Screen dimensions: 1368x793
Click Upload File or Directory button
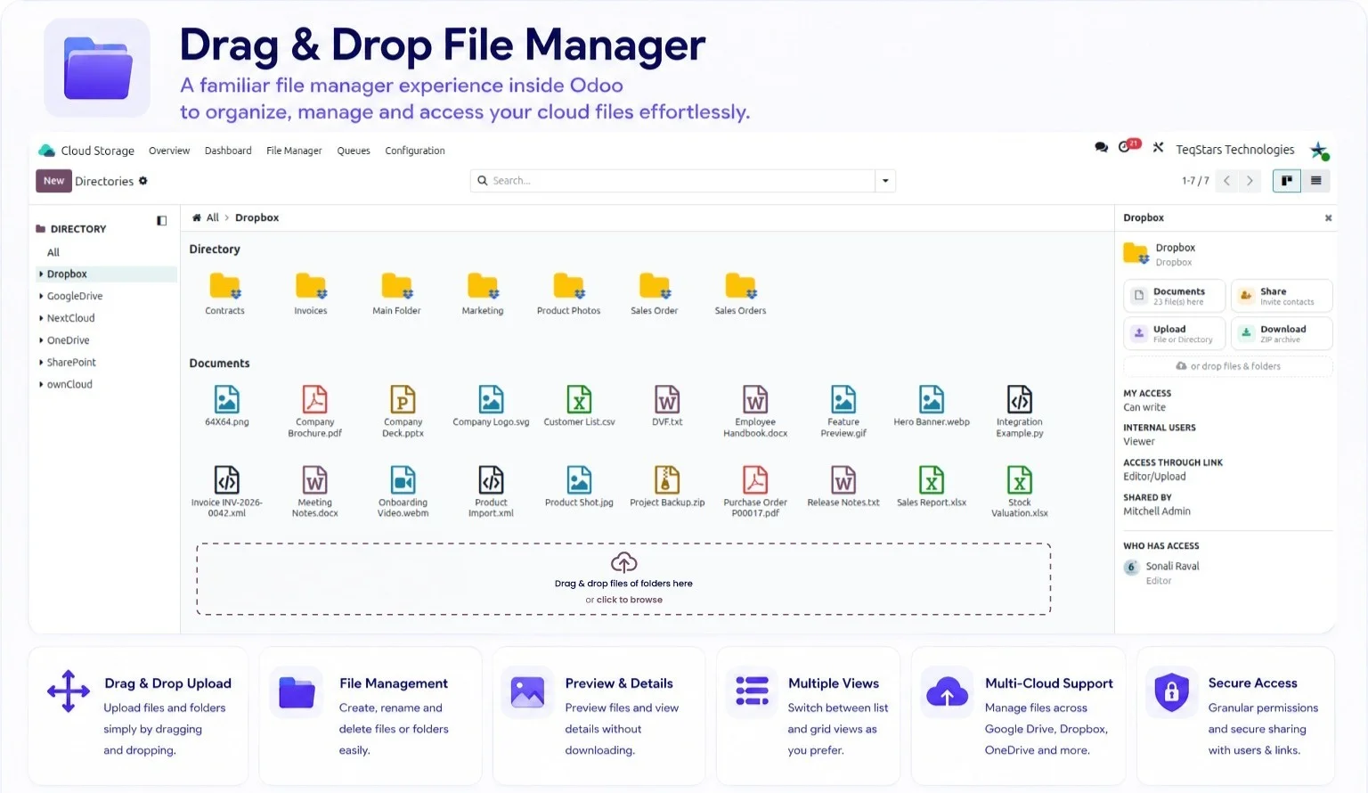tap(1175, 333)
